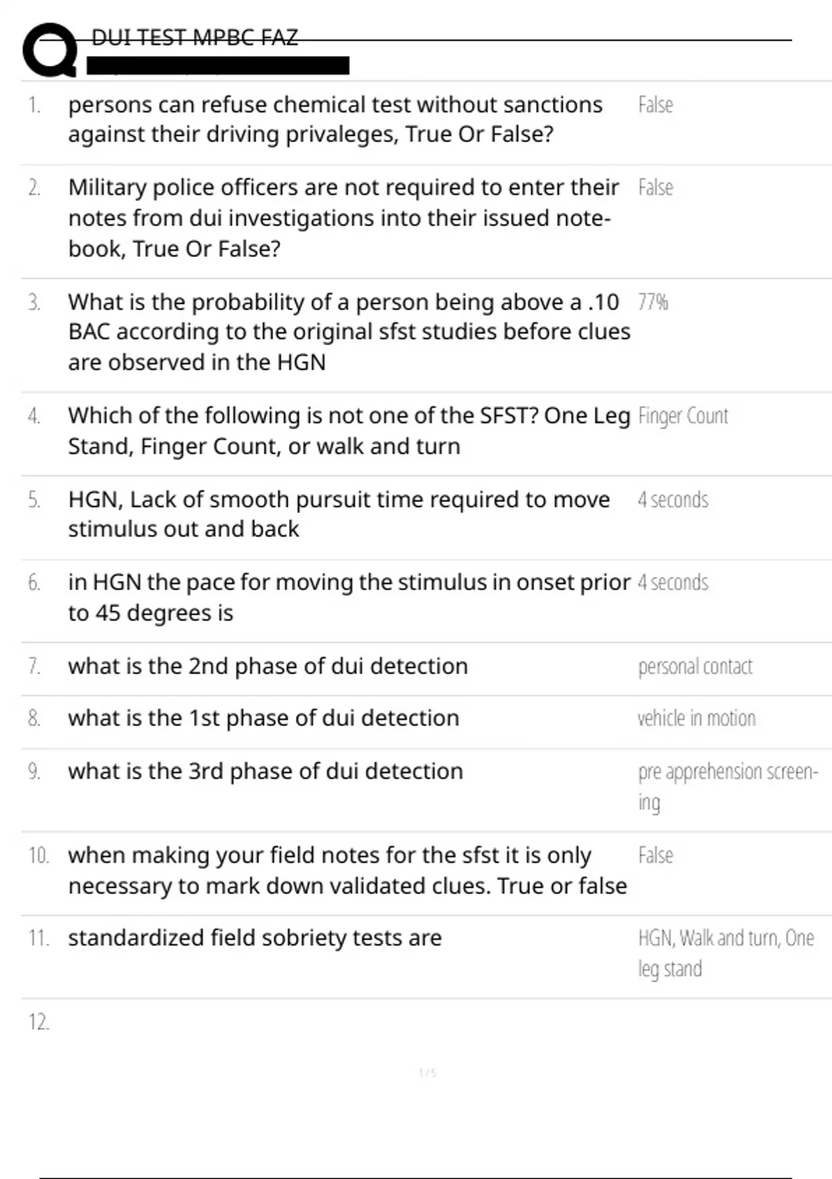Click the '1/5' page indicator
This screenshot has height=1179, width=832.
427,1074
